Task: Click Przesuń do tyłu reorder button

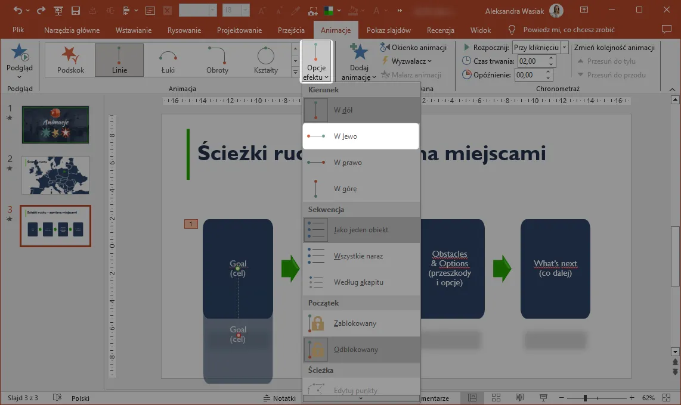Action: [x=606, y=61]
